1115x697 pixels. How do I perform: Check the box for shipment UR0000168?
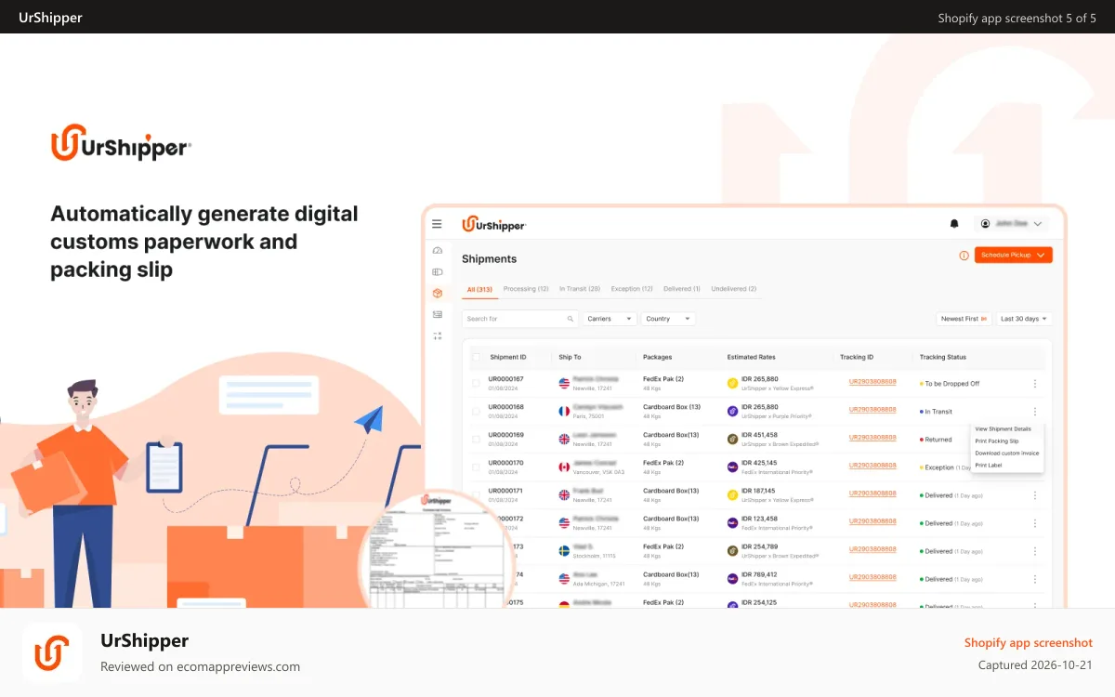tap(477, 411)
